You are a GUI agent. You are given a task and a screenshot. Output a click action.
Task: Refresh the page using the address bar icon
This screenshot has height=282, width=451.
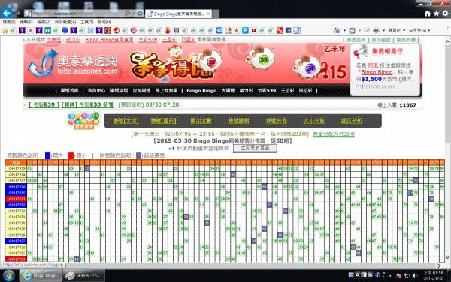(140, 14)
